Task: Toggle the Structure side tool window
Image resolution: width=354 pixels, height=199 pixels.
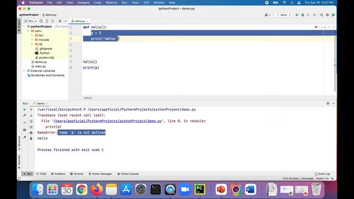Action: coord(19,143)
